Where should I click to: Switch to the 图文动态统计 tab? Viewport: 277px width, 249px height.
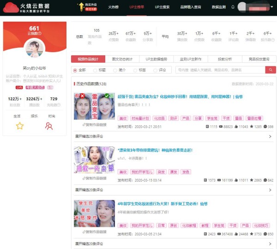click(x=122, y=59)
